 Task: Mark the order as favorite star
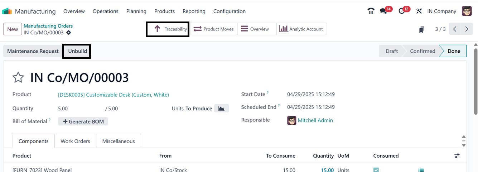tap(18, 77)
